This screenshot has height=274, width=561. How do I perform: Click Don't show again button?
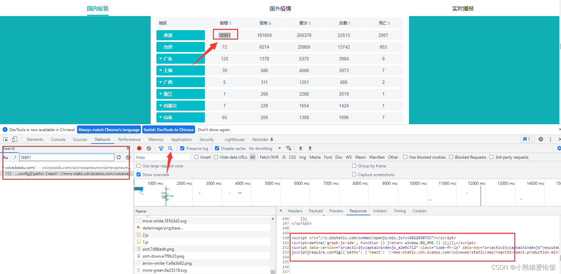click(214, 130)
